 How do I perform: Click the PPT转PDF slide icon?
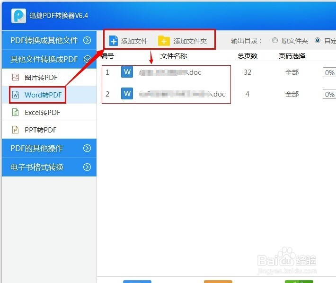click(x=16, y=130)
